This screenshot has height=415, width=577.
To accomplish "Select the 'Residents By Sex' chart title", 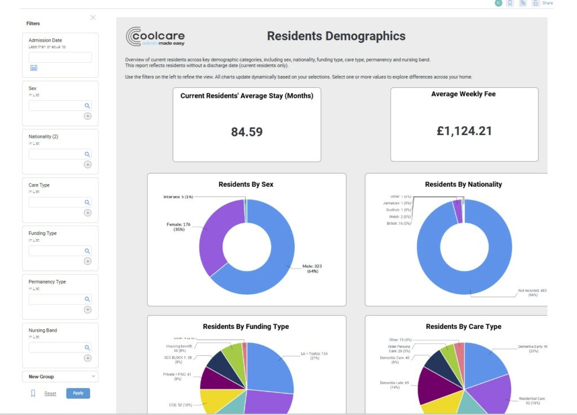I will (246, 184).
